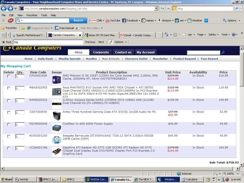Open the Help question mark icon
The height and width of the screenshot is (183, 244).
coord(234,35)
